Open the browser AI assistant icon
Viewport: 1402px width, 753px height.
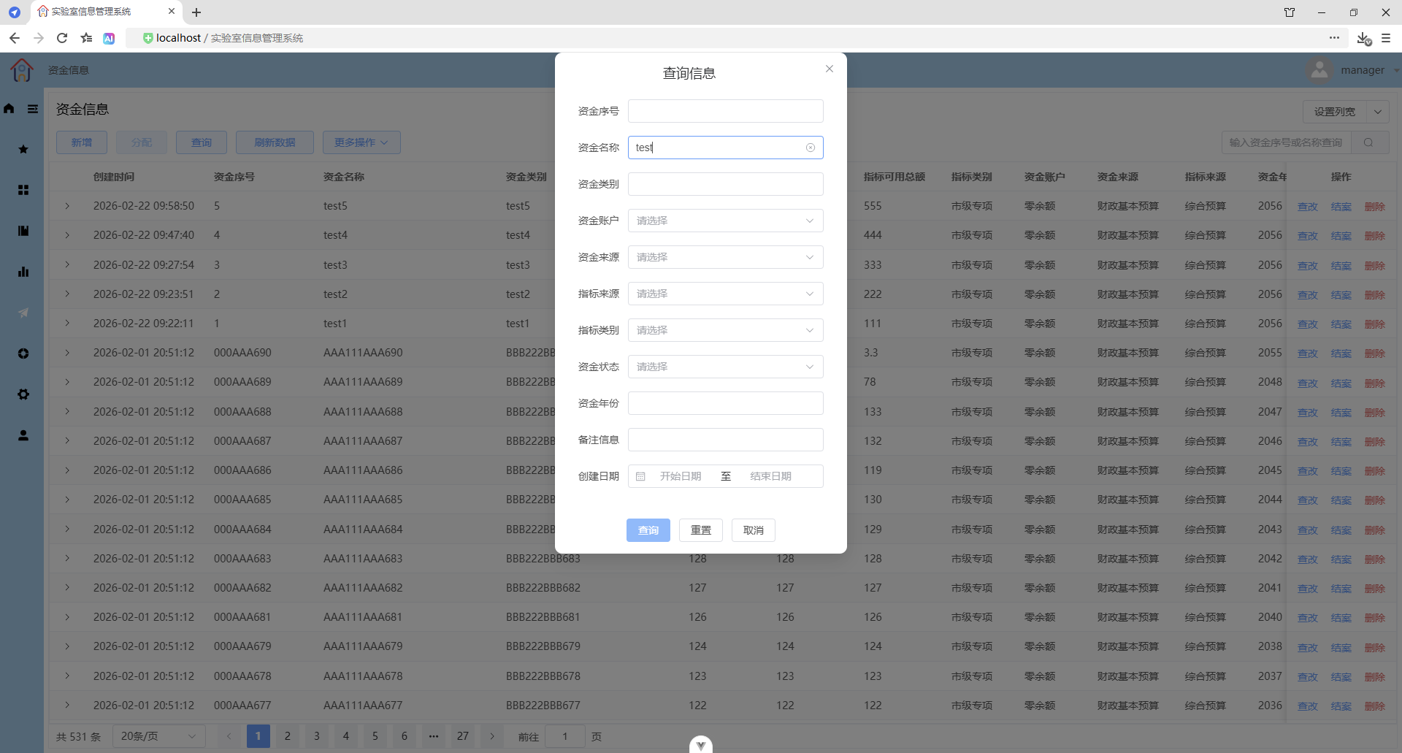[109, 38]
